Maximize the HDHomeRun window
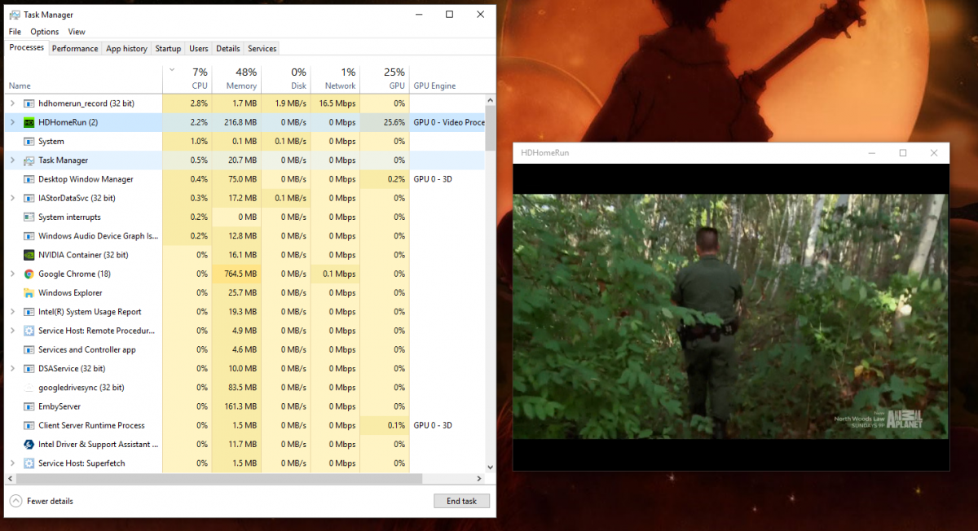The image size is (978, 531). tap(903, 152)
